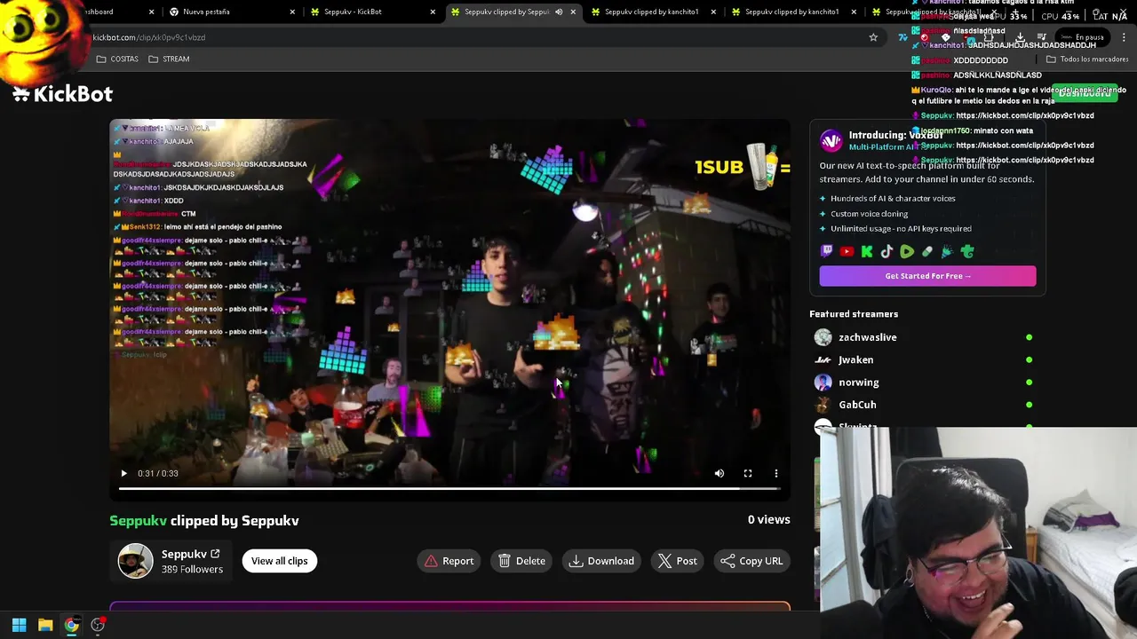Download the clip

click(602, 561)
